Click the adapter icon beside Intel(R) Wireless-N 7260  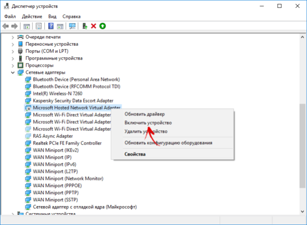[28, 94]
